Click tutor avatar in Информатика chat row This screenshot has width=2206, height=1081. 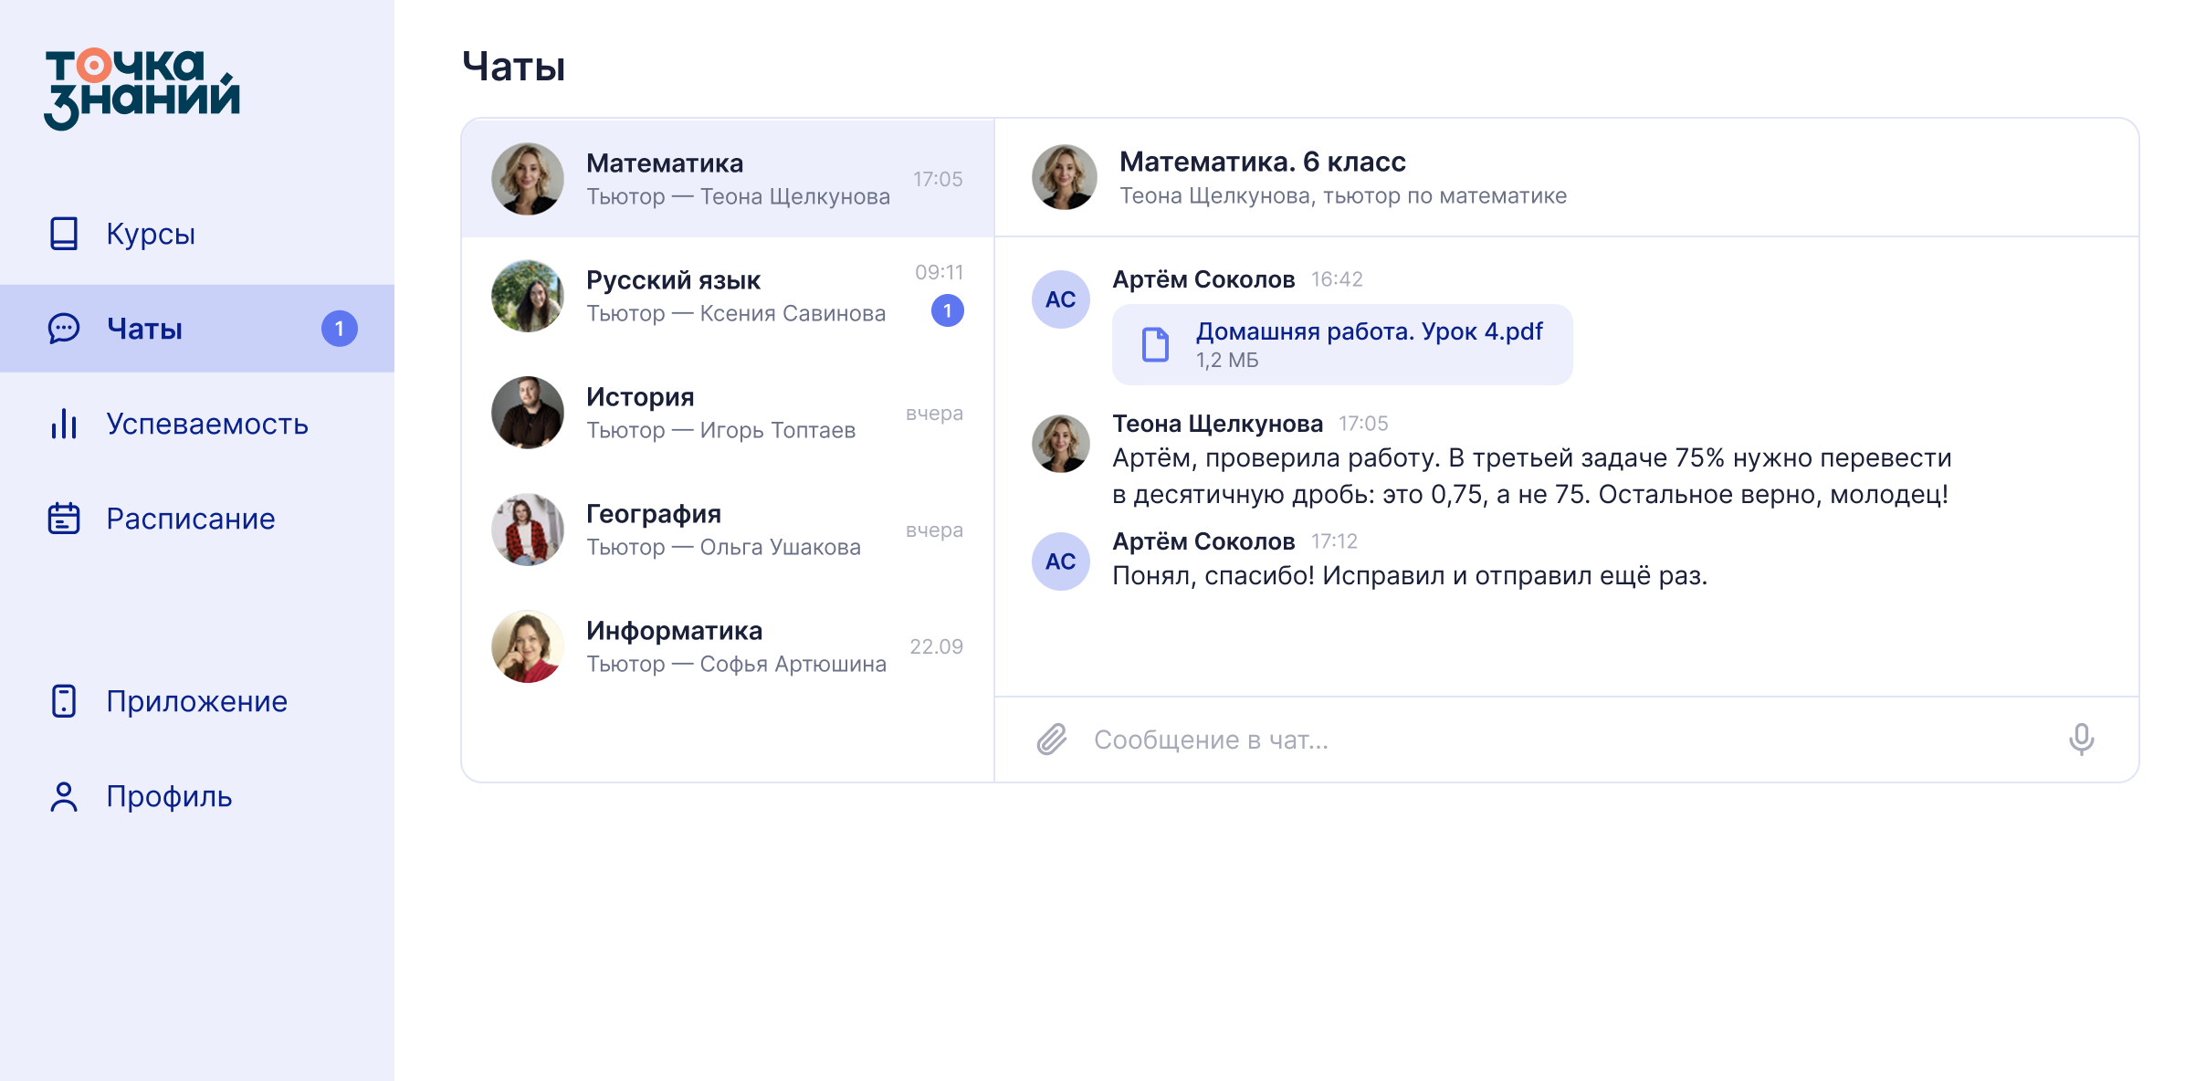528,646
